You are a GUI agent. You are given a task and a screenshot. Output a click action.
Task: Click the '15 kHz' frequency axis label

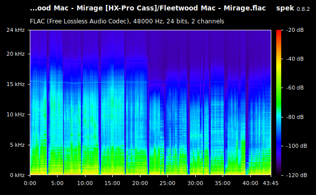[15, 84]
